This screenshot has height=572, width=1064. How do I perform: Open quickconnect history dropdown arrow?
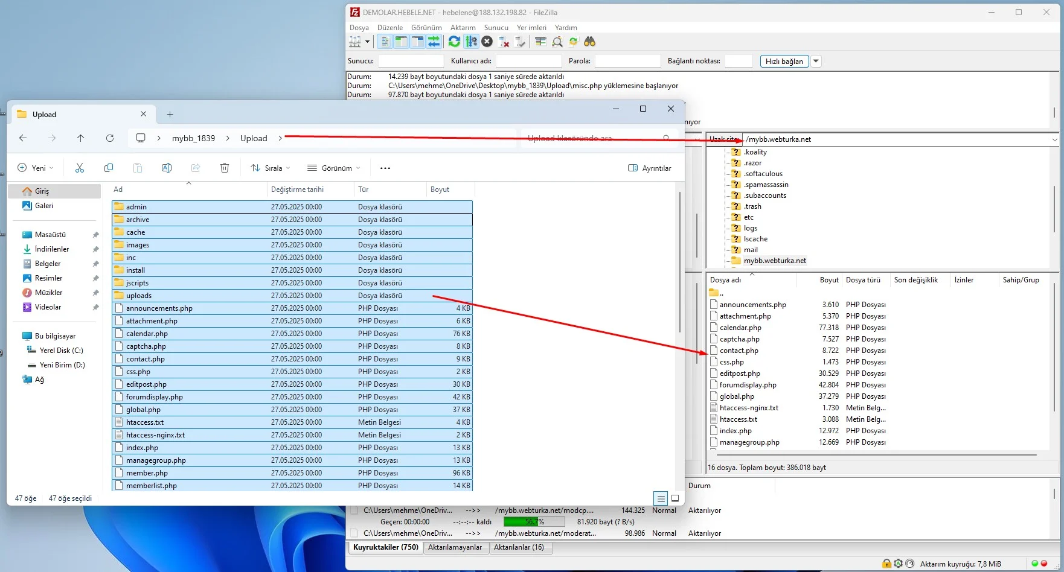(816, 61)
